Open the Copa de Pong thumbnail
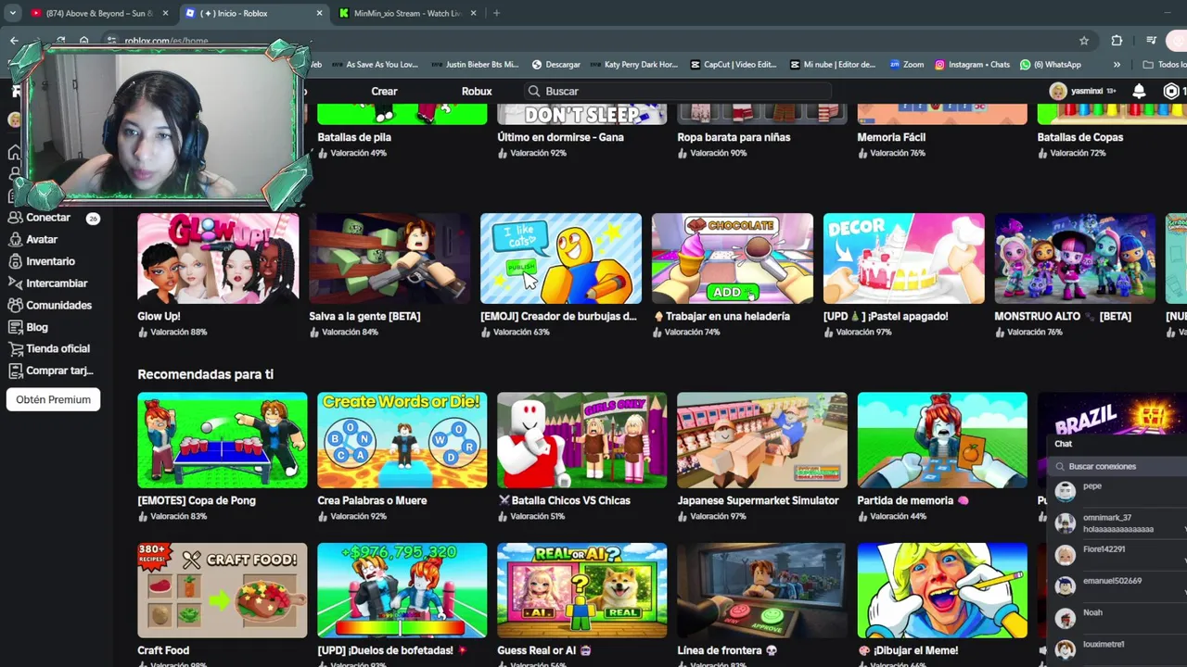Image resolution: width=1187 pixels, height=667 pixels. 223,440
